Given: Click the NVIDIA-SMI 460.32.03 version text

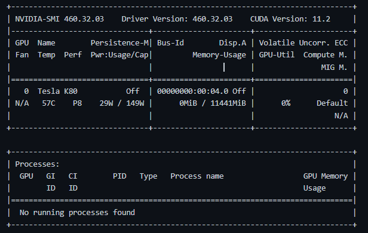Looking at the screenshot, I should point(59,19).
